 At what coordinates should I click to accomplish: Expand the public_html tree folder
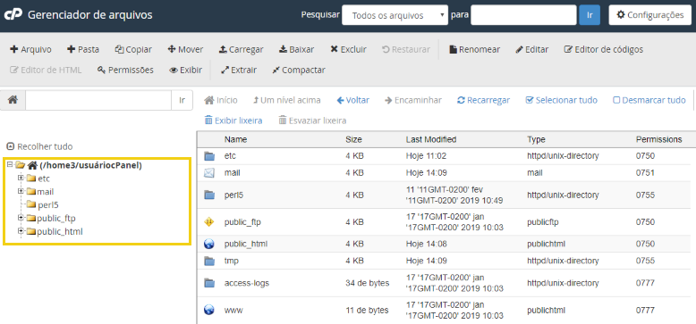coord(20,231)
